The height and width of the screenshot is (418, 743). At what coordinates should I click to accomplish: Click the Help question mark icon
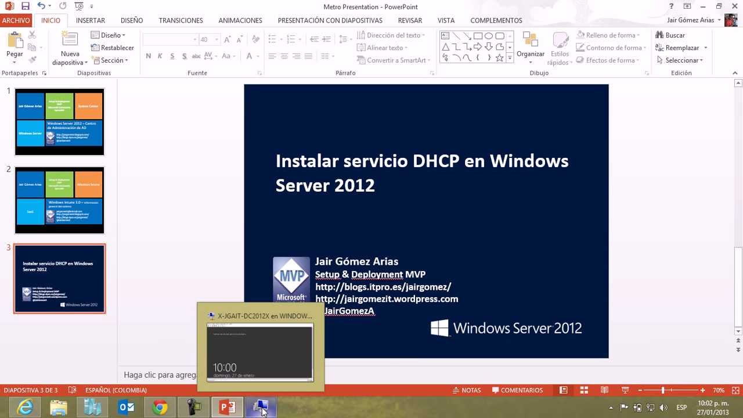click(672, 6)
